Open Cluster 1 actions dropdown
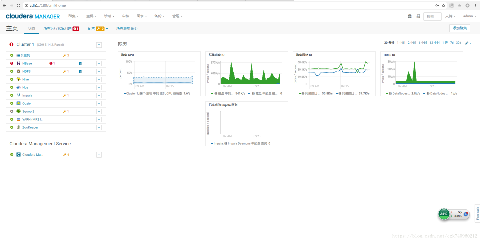 (99, 45)
